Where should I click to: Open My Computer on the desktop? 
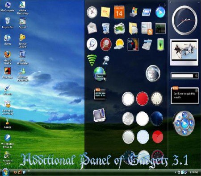coord(8,7)
